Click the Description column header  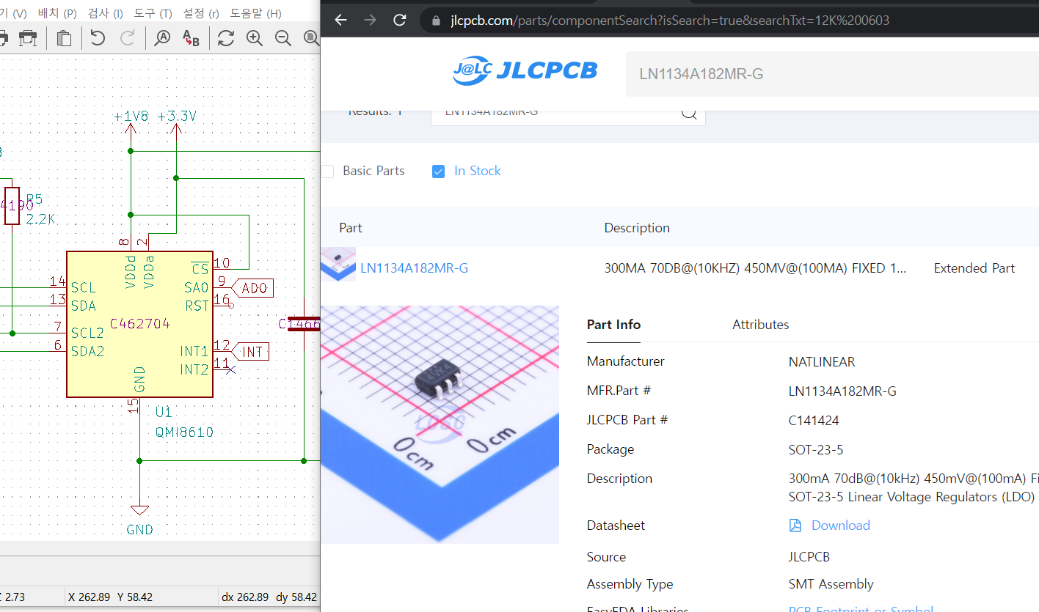637,228
